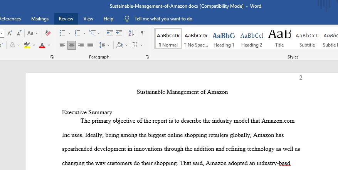Image resolution: width=338 pixels, height=170 pixels.
Task: Apply borders to the selection
Action: (134, 45)
